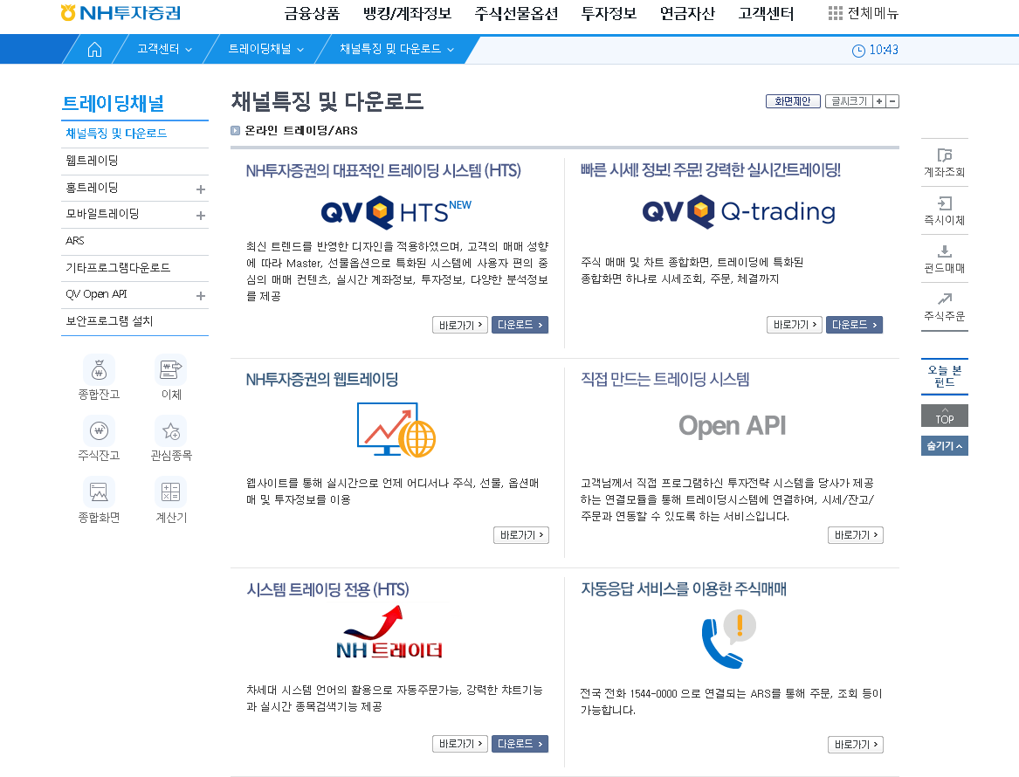Viewport: 1019px width, 777px height.
Task: Click 바로가기 for ARS 자동응답
Action: click(856, 745)
